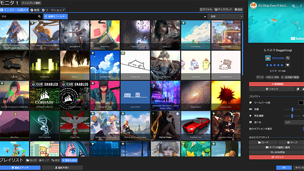Open the 名前 sort-by dropdown
This screenshot has width=304, height=171.
click(225, 17)
